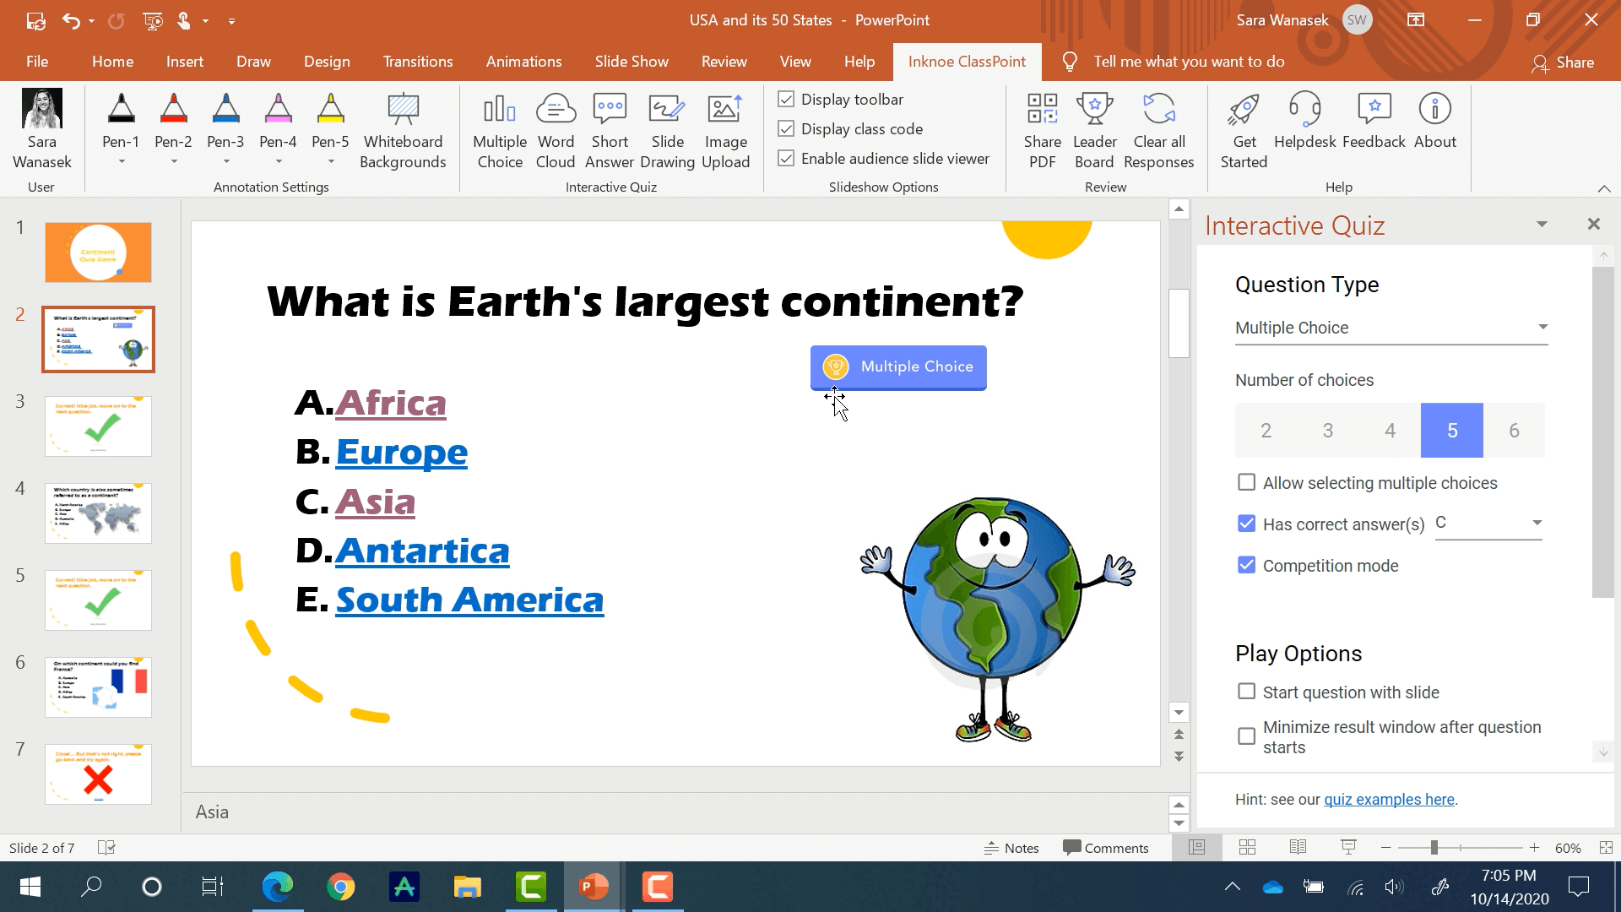This screenshot has width=1621, height=912.
Task: Follow the quiz examples here link
Action: 1389,799
